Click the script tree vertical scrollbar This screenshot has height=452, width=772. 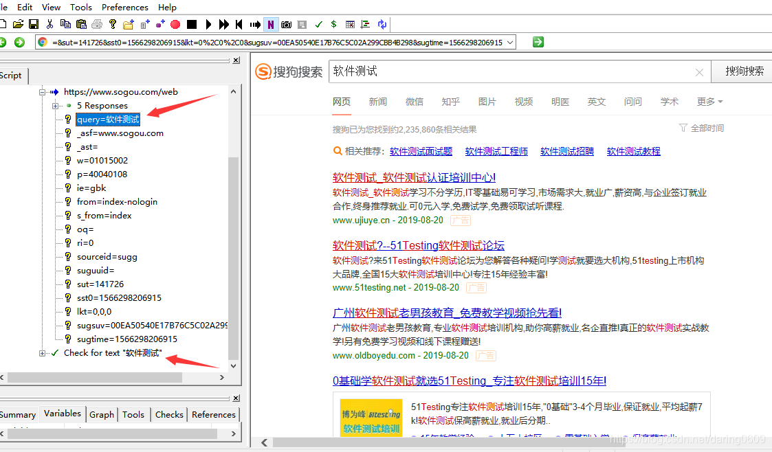click(233, 258)
